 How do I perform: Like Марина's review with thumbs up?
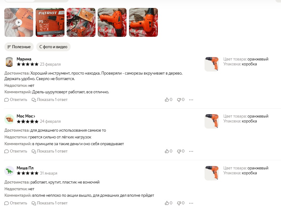tap(169, 99)
